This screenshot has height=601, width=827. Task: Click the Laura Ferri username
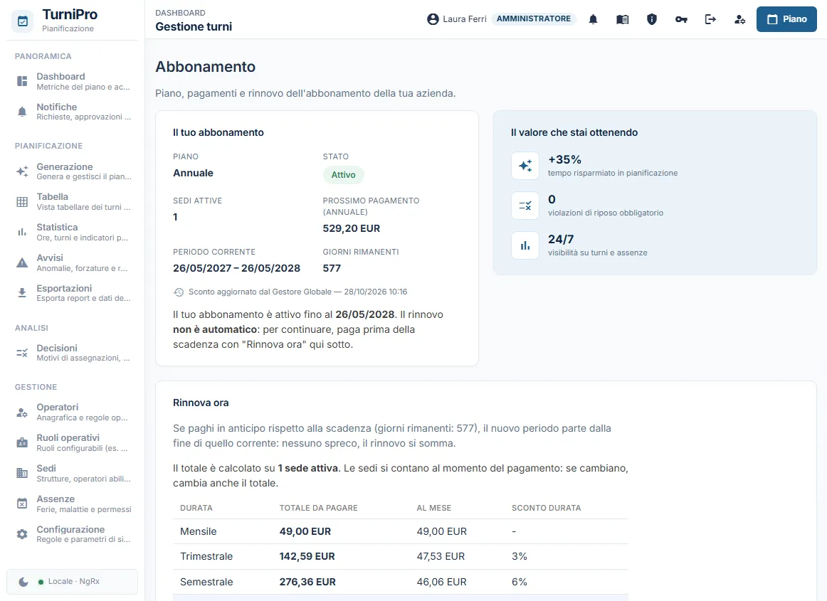tap(465, 19)
